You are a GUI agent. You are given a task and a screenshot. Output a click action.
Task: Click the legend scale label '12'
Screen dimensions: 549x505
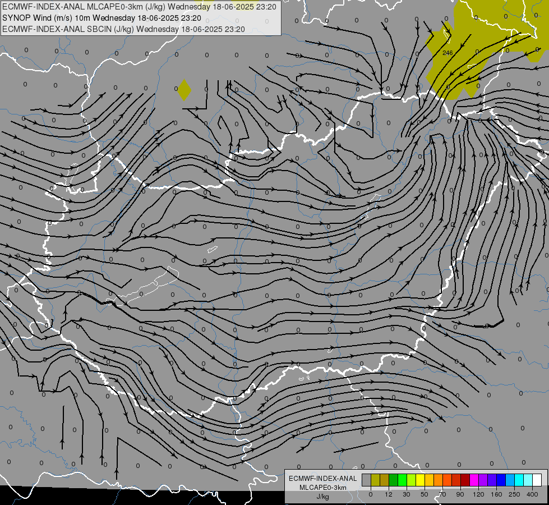point(389,494)
